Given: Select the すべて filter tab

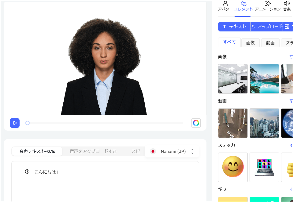Looking at the screenshot, I should click(229, 42).
